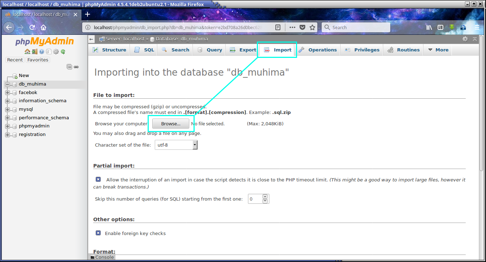The height and width of the screenshot is (262, 486).
Task: Show Recent tables in sidebar
Action: [x=15, y=60]
